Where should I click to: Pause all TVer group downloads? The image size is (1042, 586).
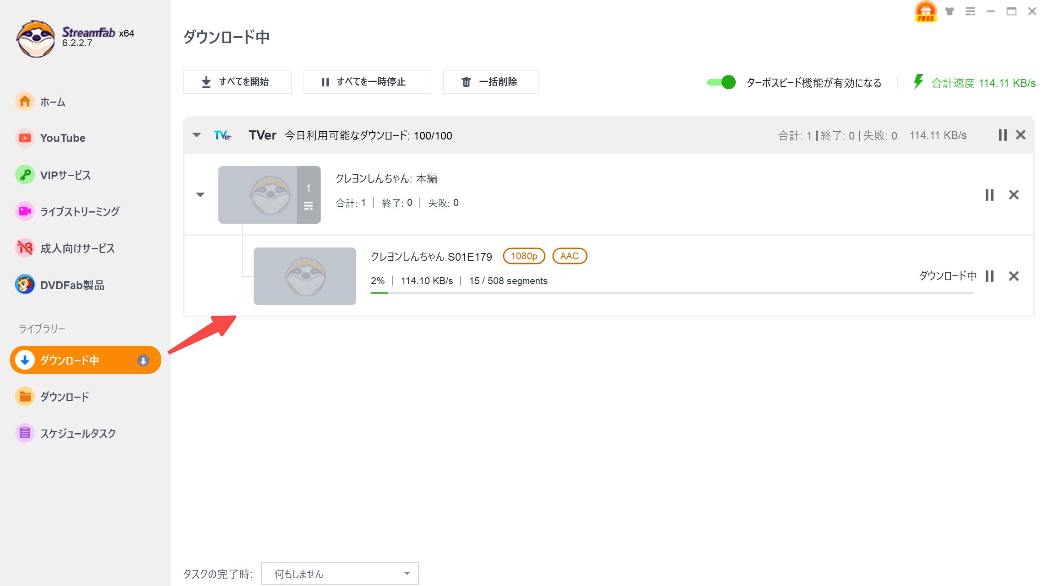1003,135
